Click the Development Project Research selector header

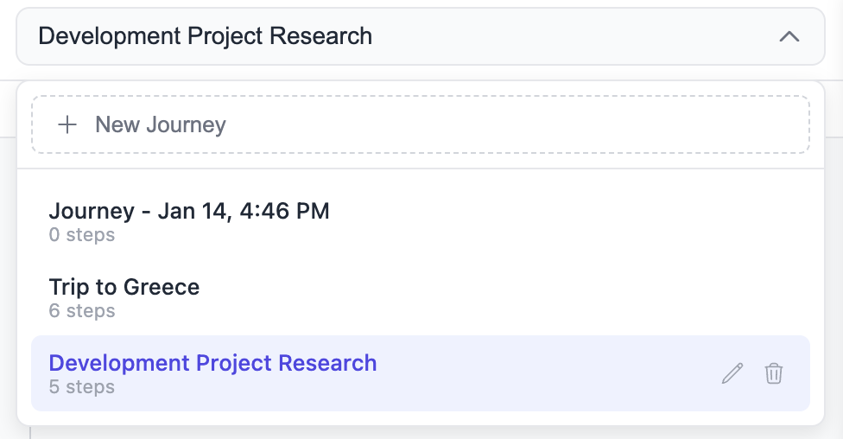[x=206, y=36]
